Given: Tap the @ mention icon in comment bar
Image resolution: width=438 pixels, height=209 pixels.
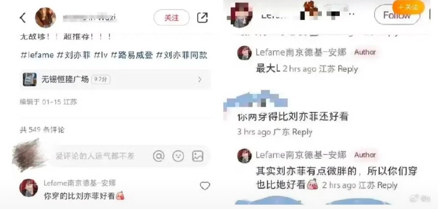Looking at the screenshot, I should click(x=159, y=156).
